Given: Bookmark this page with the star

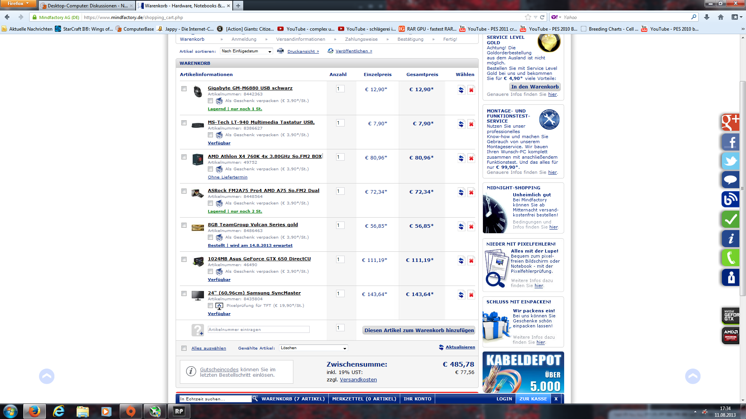Looking at the screenshot, I should [528, 17].
